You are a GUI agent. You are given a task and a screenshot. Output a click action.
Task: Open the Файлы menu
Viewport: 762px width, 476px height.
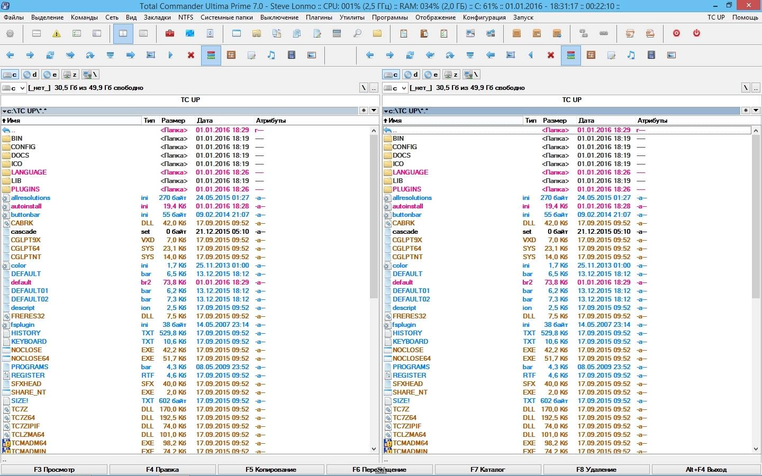pyautogui.click(x=14, y=17)
